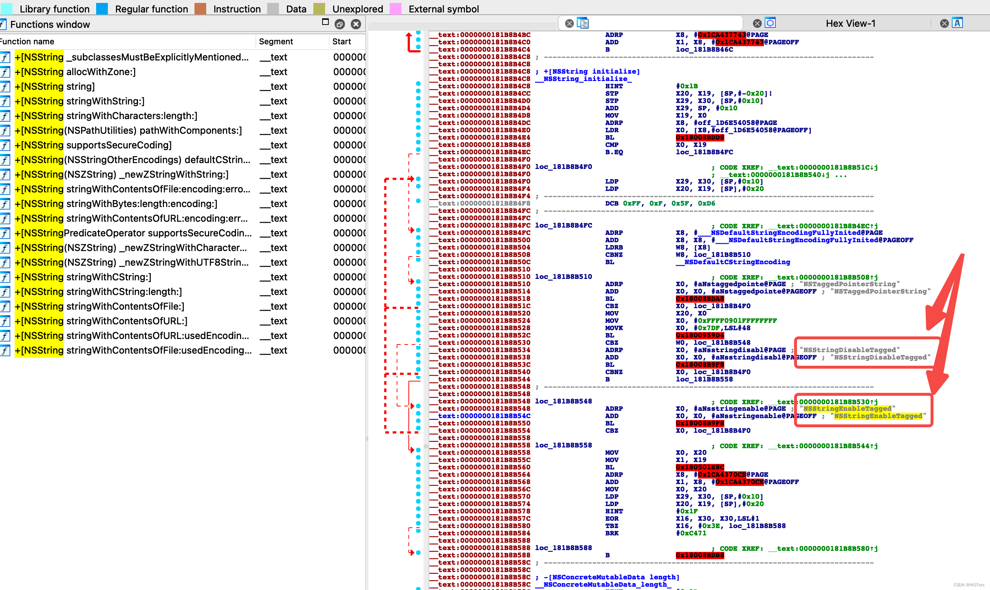Click the loc_181B8B558 label
Viewport: 990px width, 590px height.
click(x=563, y=445)
